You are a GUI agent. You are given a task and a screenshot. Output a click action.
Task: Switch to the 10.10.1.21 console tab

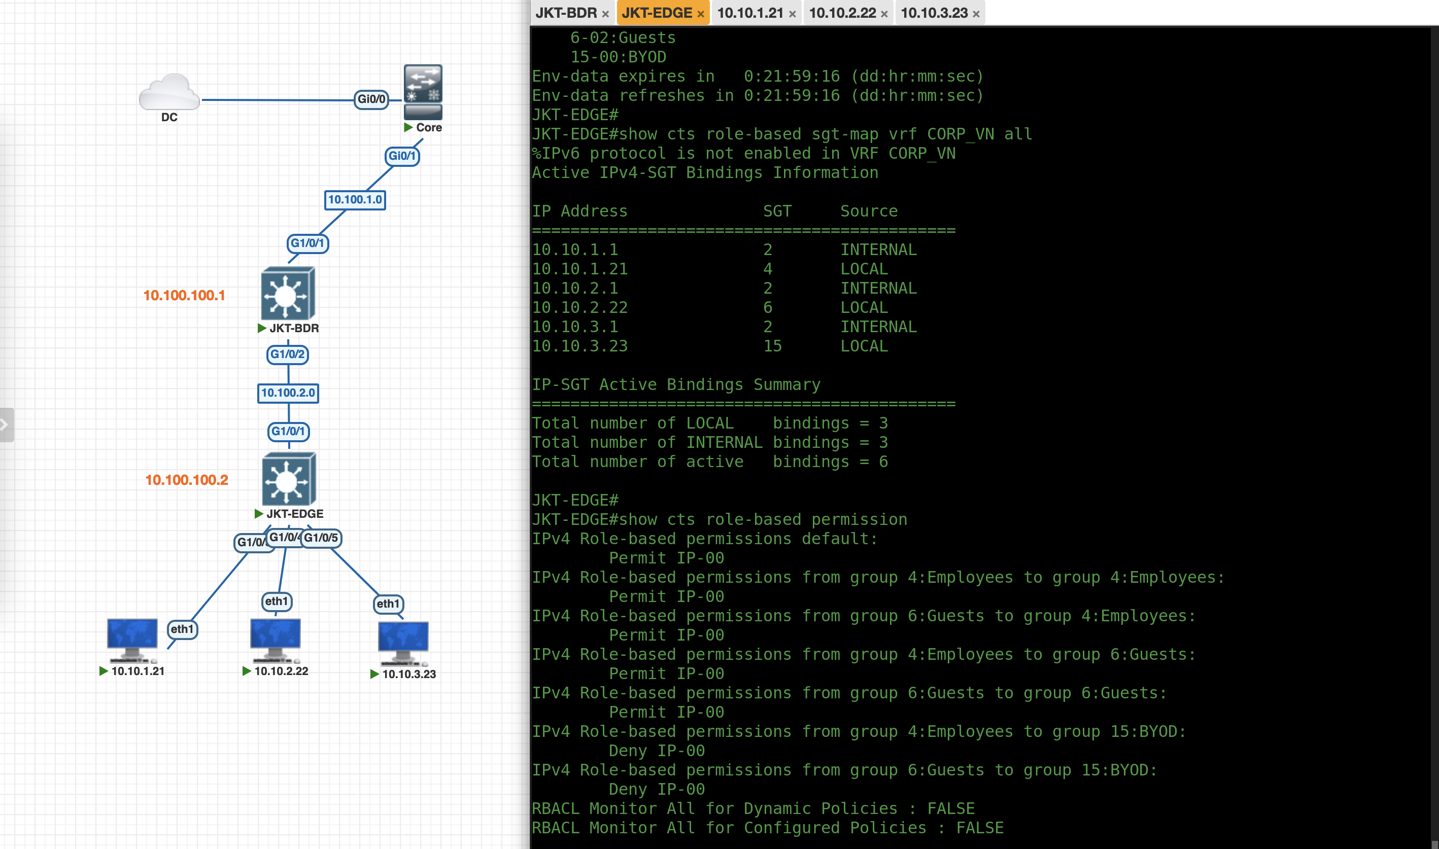[749, 13]
